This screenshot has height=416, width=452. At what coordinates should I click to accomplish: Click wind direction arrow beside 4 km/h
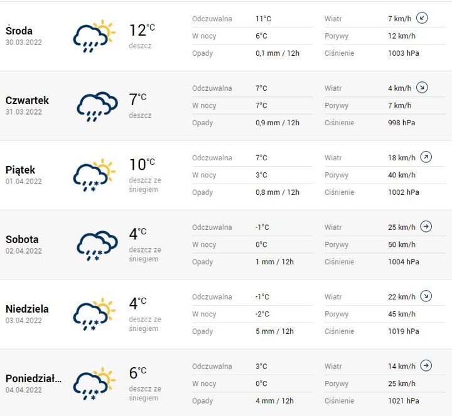tap(422, 88)
